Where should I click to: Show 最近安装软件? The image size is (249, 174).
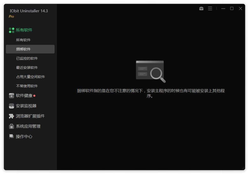(27, 68)
